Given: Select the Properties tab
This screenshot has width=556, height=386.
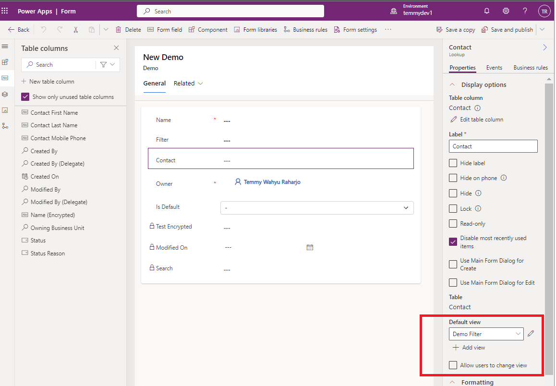Looking at the screenshot, I should click(462, 68).
